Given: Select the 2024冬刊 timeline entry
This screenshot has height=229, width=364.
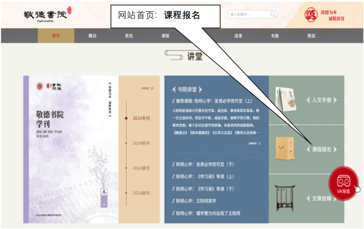Looking at the screenshot, I should click(x=141, y=118).
